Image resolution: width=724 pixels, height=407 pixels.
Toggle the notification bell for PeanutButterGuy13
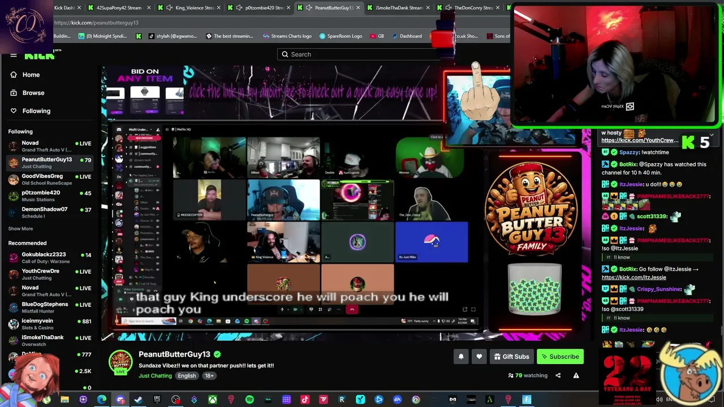click(461, 357)
